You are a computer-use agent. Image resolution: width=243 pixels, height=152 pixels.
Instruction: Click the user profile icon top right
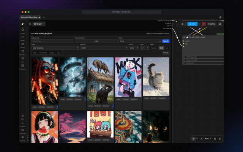tap(220, 17)
